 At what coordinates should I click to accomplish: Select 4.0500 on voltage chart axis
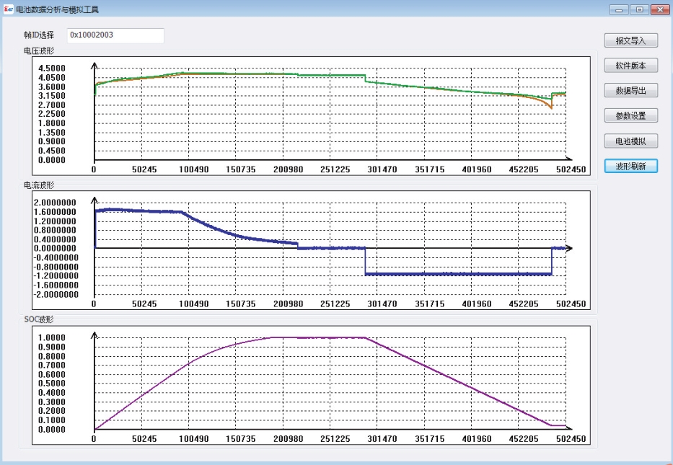[52, 78]
